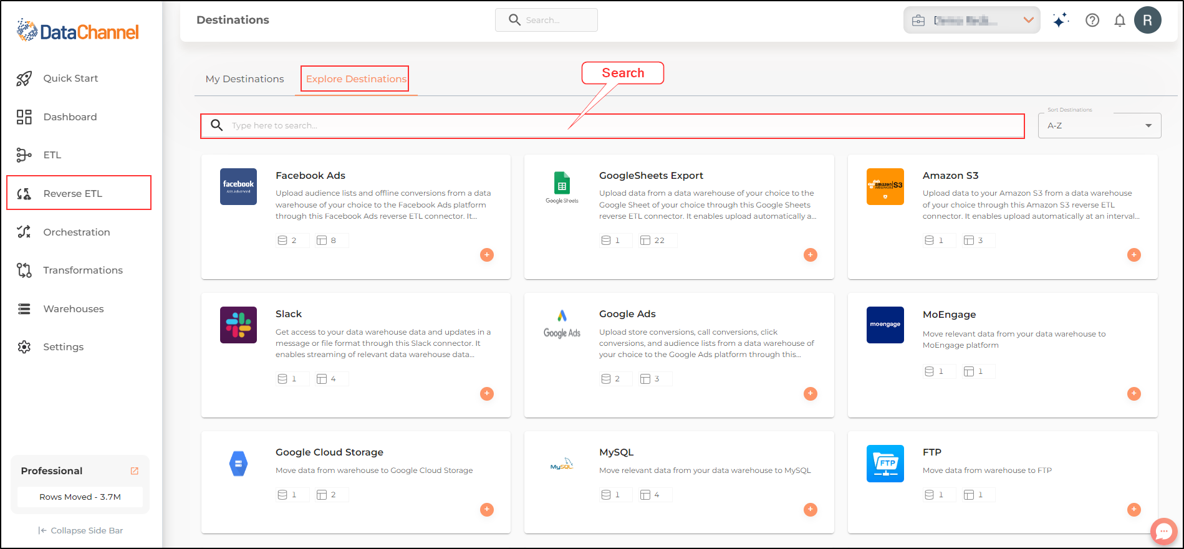The image size is (1184, 549).
Task: Add GoogleSheets Export destination plus button
Action: tap(811, 255)
